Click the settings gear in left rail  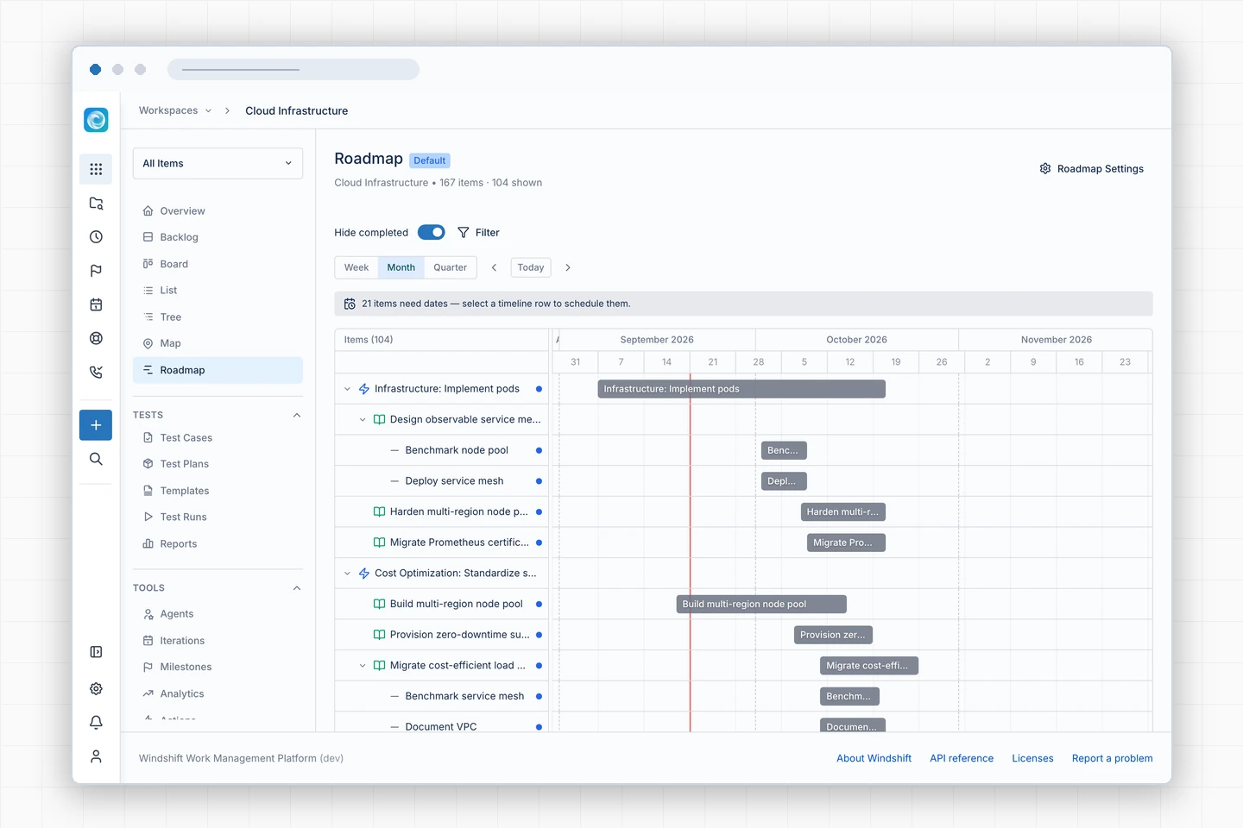point(96,689)
